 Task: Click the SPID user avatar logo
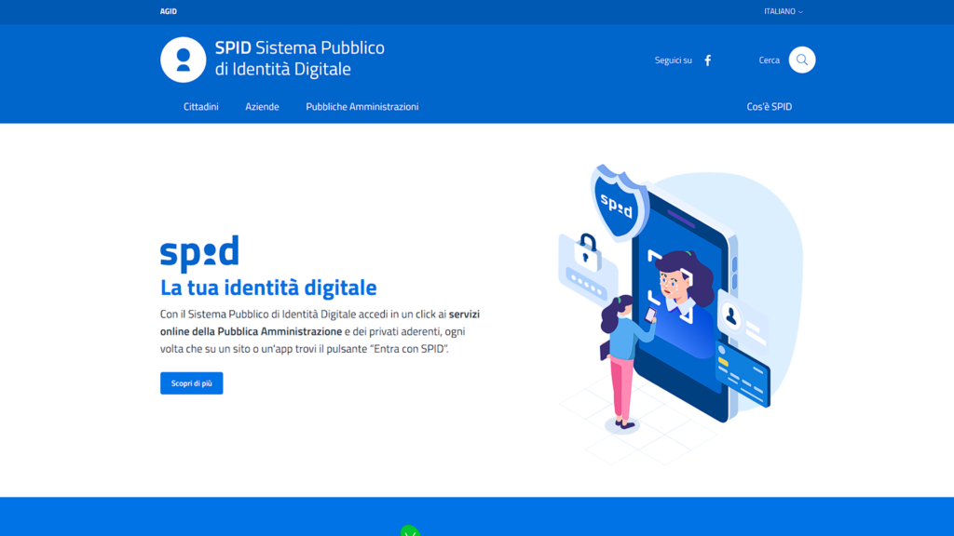pyautogui.click(x=184, y=60)
